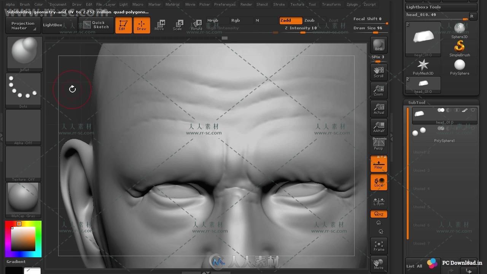Select the Zoom canvas tool
The width and height of the screenshot is (487, 274).
(x=379, y=90)
